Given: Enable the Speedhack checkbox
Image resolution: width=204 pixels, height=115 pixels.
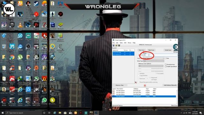Looking at the screenshot, I should click(x=166, y=66).
